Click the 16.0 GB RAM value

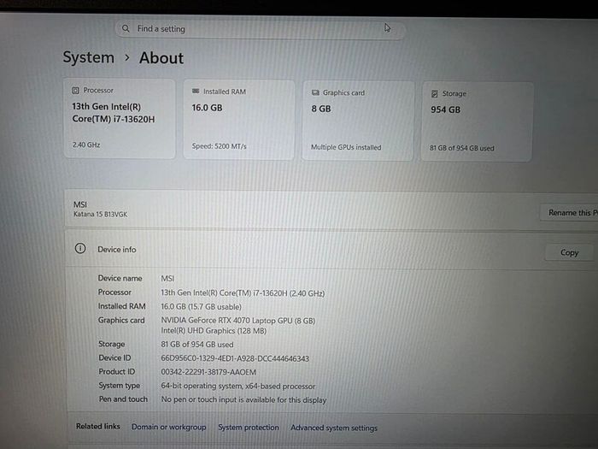[207, 108]
